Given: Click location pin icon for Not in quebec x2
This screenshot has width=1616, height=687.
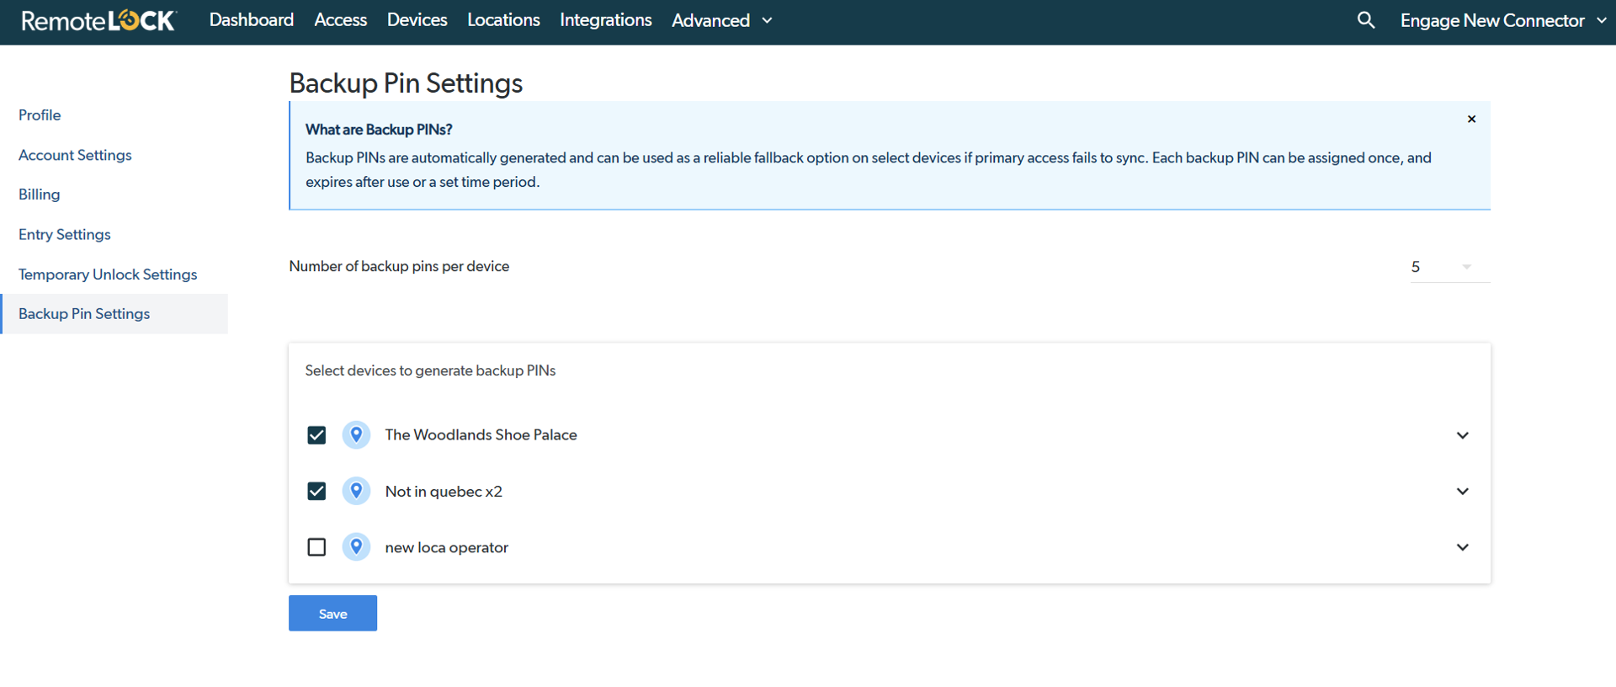Looking at the screenshot, I should pos(356,491).
